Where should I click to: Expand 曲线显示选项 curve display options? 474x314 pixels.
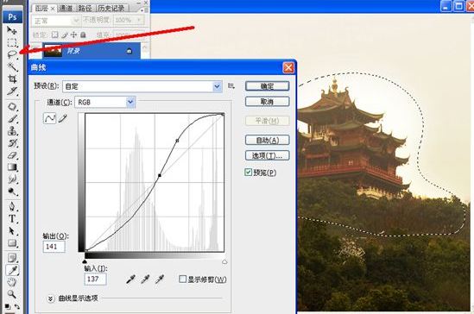[x=50, y=298]
